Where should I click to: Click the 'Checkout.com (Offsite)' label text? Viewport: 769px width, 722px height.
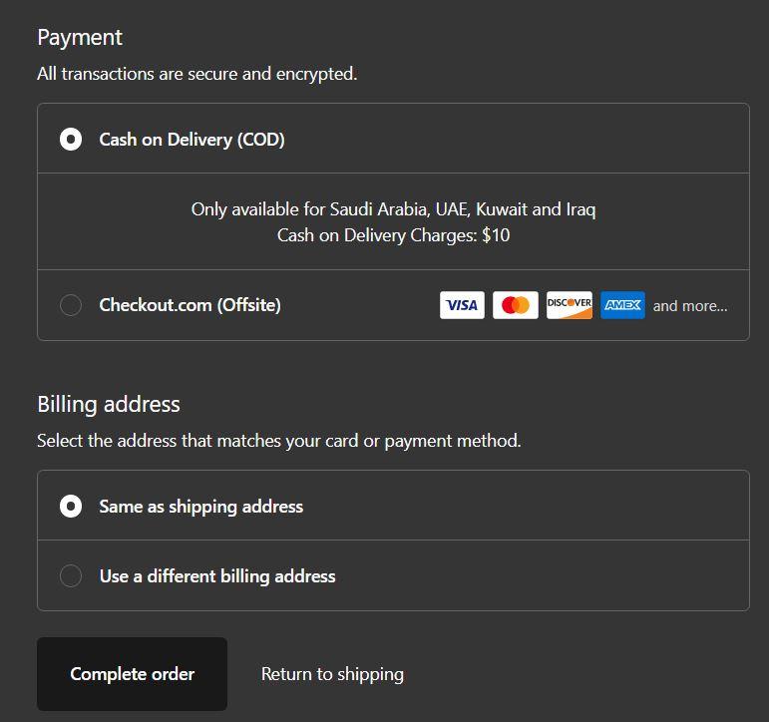pos(190,305)
